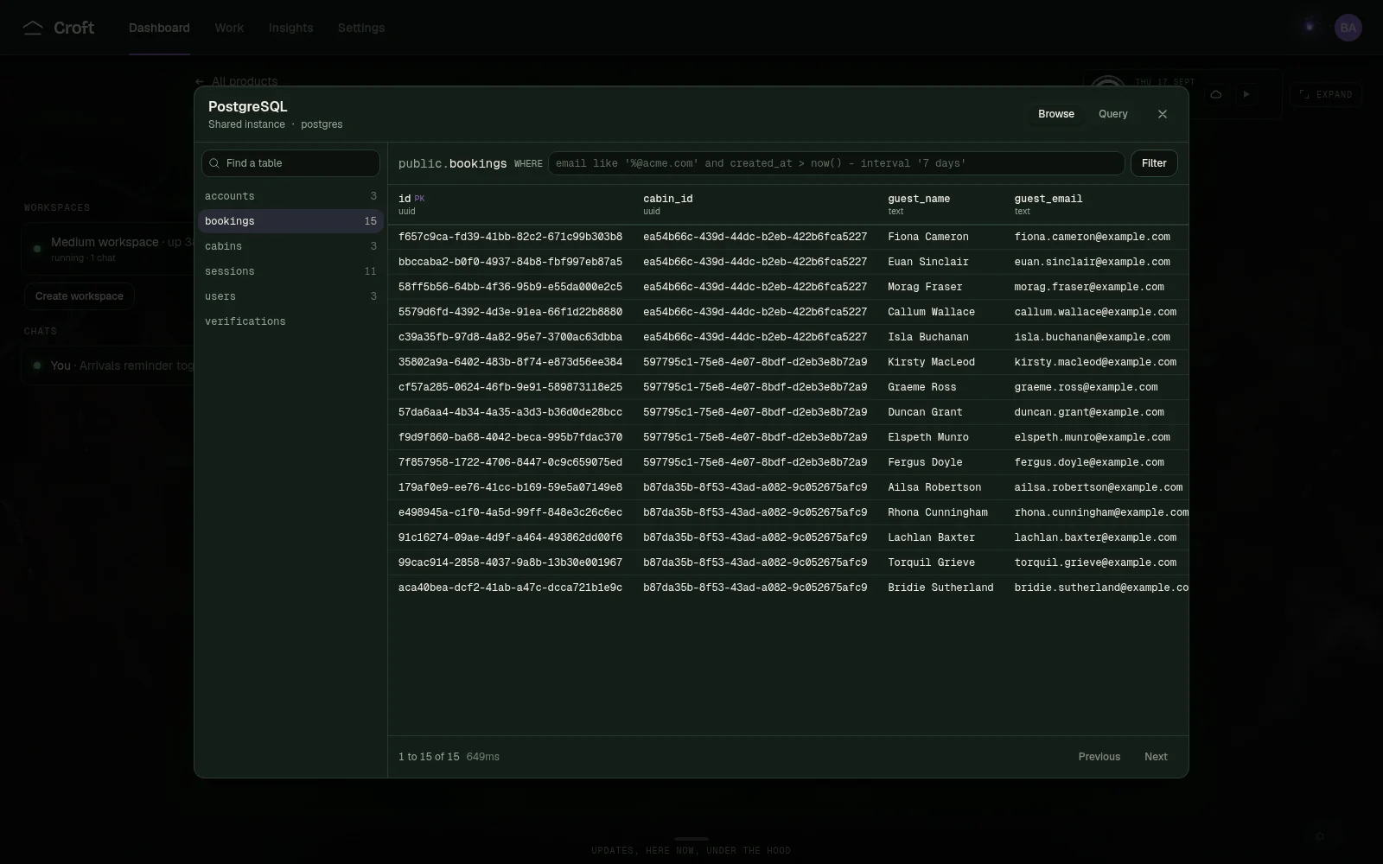Click the Expand button behind the dialog
1383x864 pixels.
pos(1326,94)
